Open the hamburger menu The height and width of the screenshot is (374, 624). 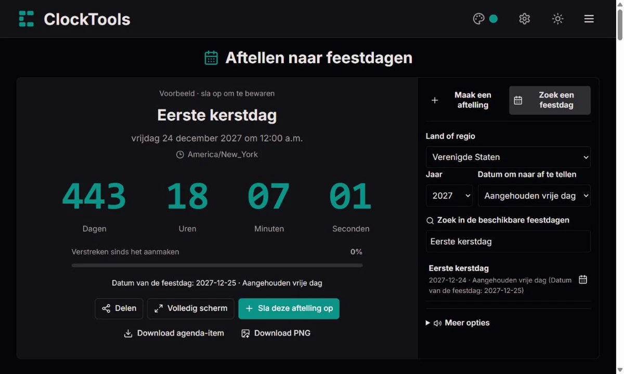click(589, 19)
